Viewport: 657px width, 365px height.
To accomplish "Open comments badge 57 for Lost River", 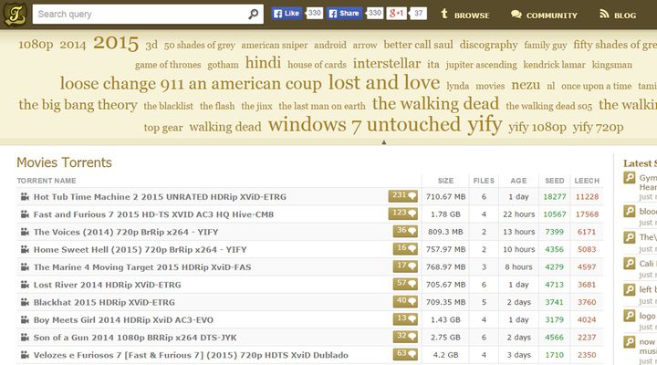I will coord(405,284).
